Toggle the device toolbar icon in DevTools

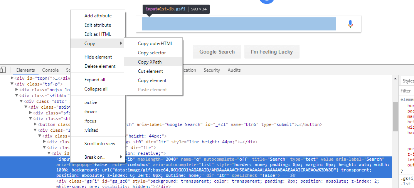click(x=3, y=70)
